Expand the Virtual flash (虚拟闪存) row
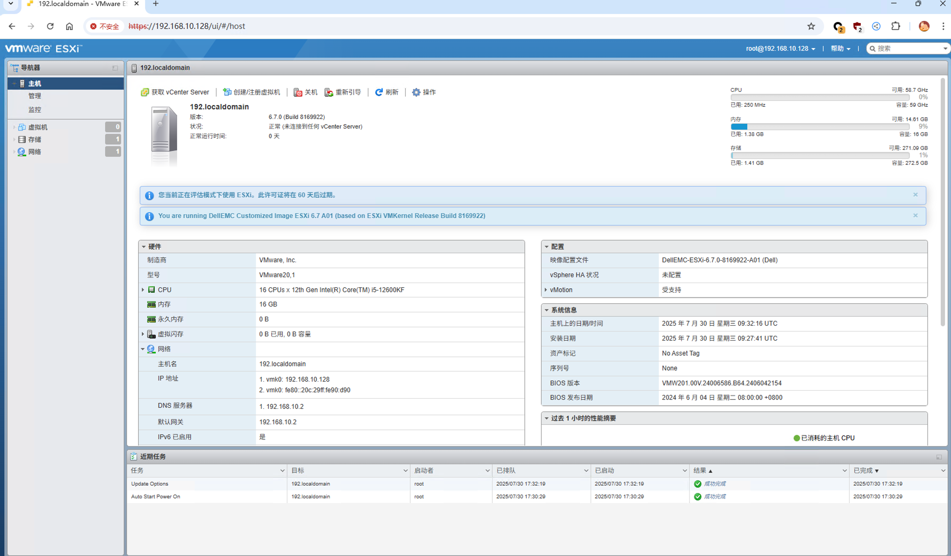 [143, 334]
